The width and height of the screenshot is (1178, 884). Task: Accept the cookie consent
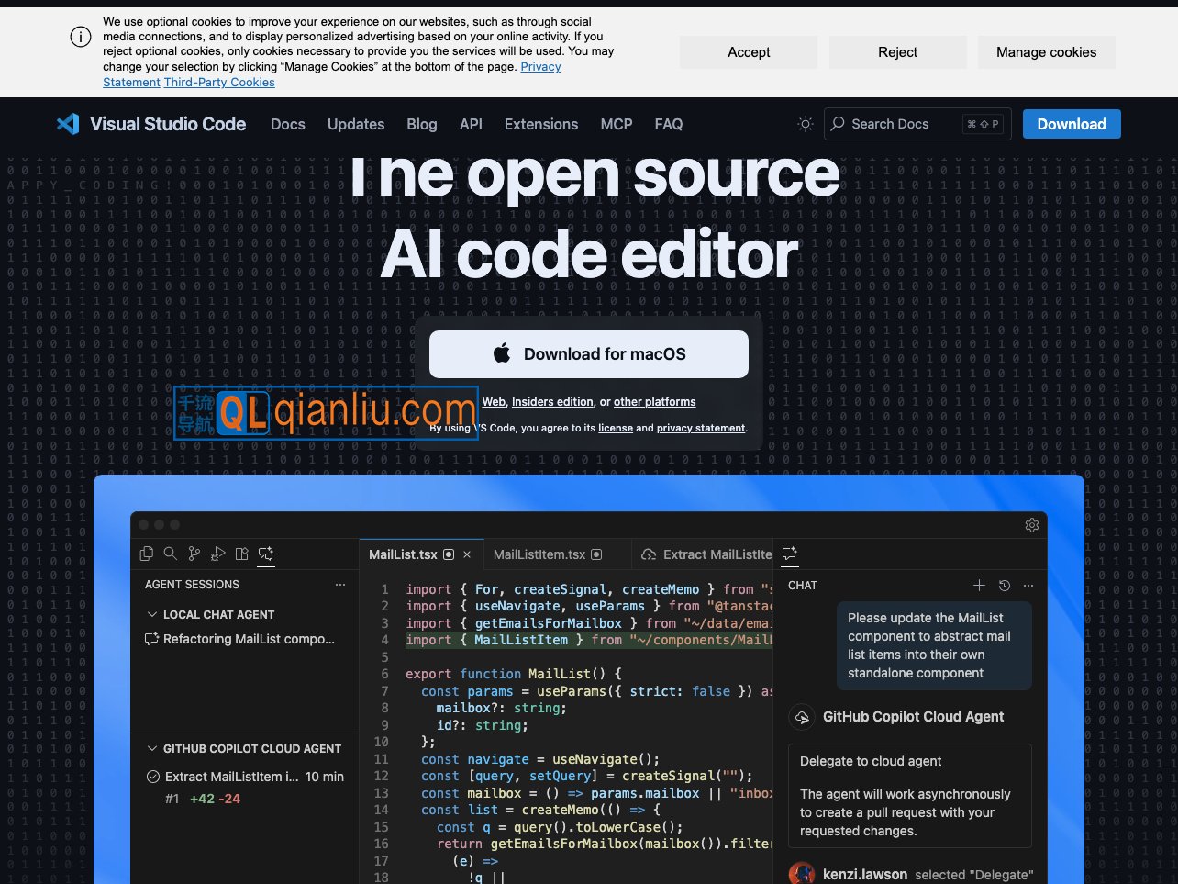coord(749,52)
